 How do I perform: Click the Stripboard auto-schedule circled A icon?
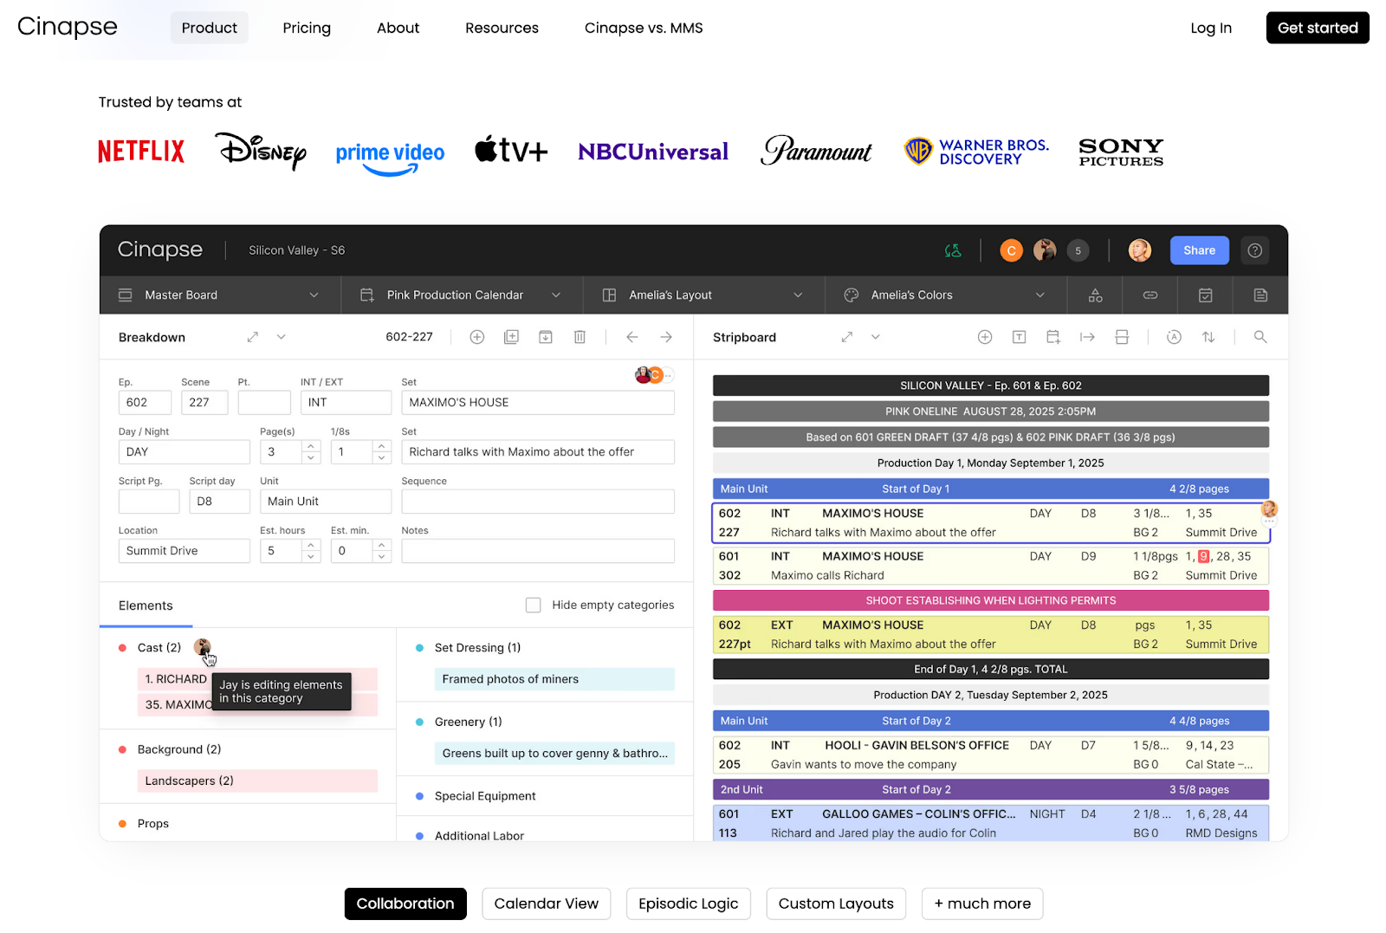tap(1174, 337)
